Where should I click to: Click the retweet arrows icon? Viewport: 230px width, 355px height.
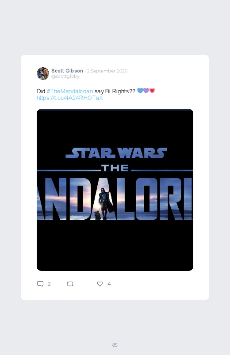[70, 284]
